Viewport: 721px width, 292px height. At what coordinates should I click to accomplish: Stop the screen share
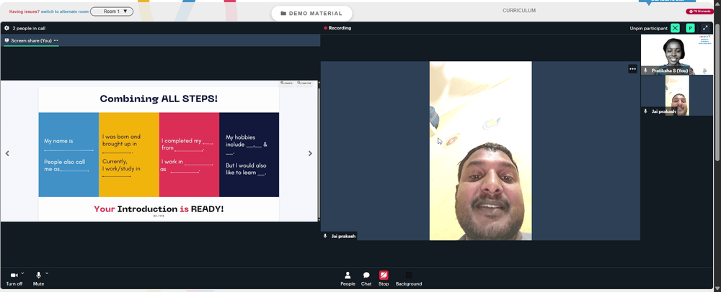384,278
